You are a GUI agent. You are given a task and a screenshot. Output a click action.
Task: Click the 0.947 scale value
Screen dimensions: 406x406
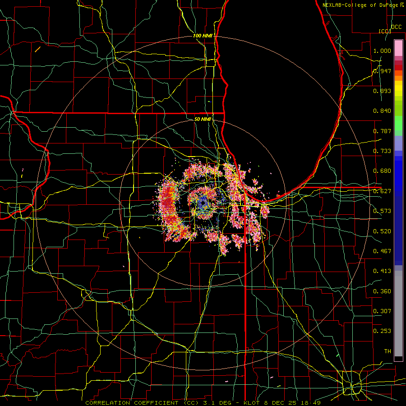382,71
